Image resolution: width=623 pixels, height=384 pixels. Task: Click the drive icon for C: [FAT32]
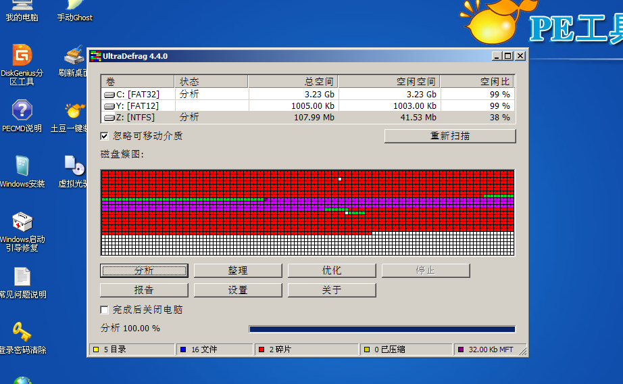point(109,95)
